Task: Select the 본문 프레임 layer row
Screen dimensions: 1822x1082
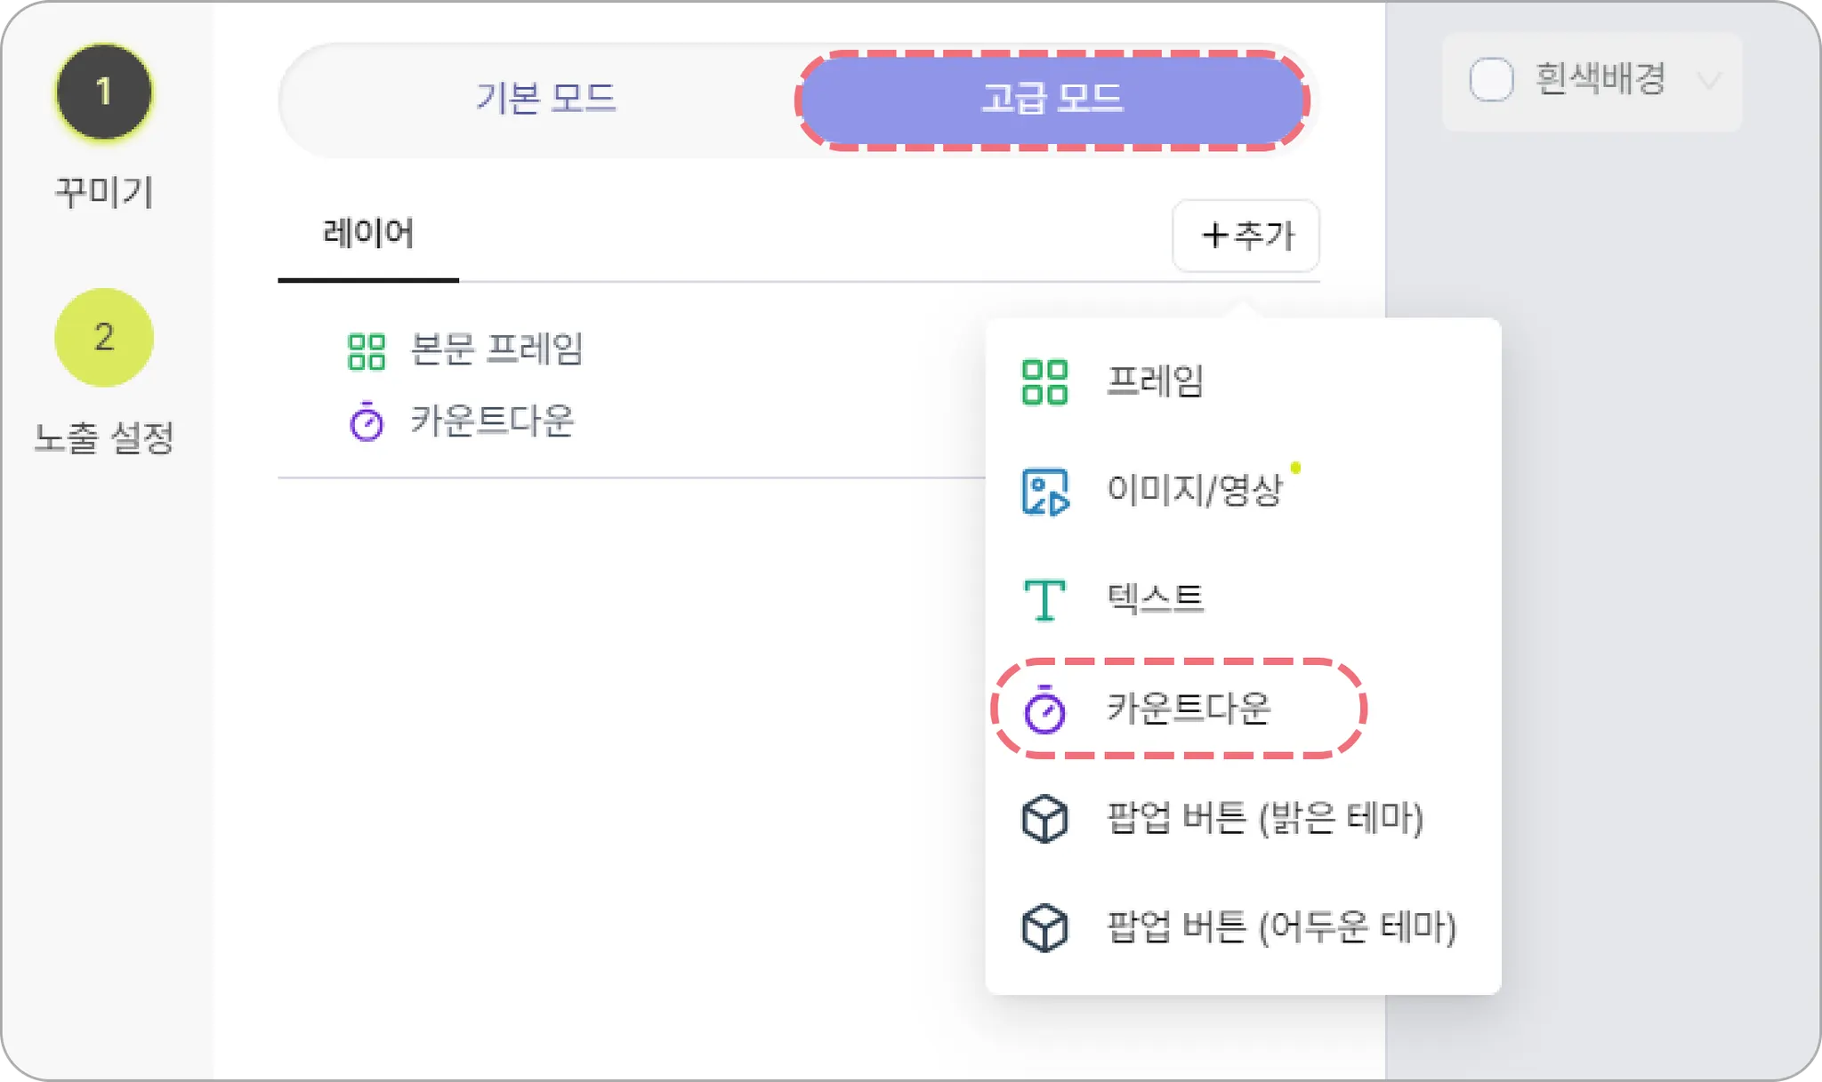Action: [496, 349]
